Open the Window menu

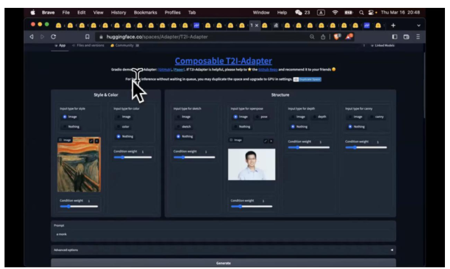[261, 12]
